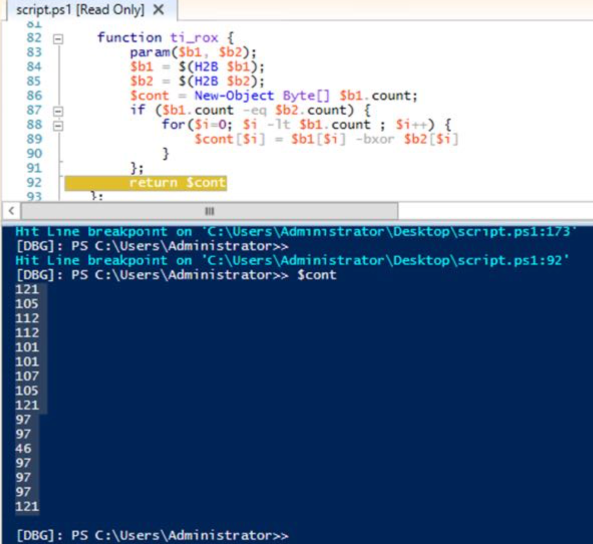Click the breakpoint message for script.ps1:173
Screen dimensions: 593x544
pyautogui.click(x=296, y=231)
